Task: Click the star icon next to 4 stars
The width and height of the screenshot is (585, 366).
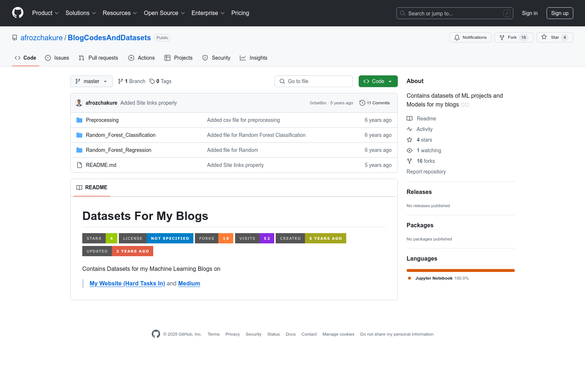Action: (409, 140)
